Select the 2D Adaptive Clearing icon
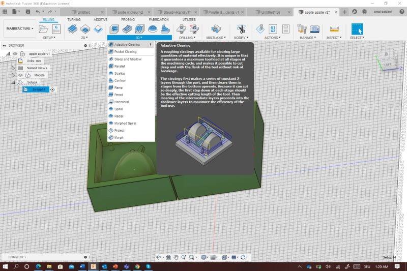 (x=72, y=29)
